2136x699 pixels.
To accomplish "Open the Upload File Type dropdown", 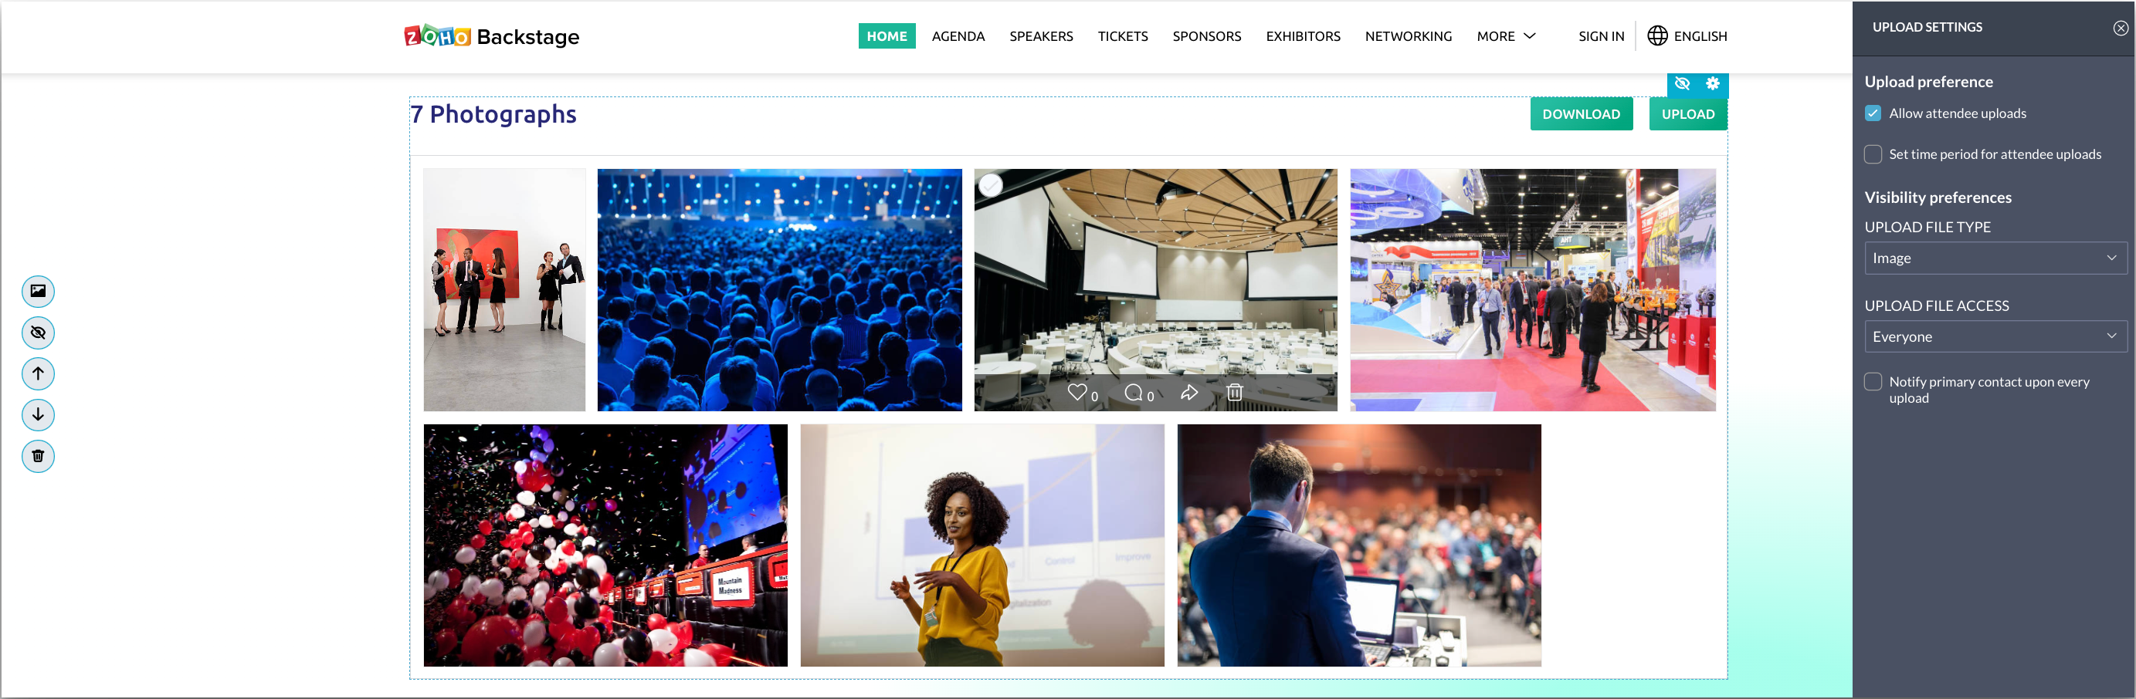I will (1995, 258).
